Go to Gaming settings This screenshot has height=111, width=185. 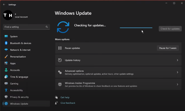pyautogui.click(x=26, y=84)
